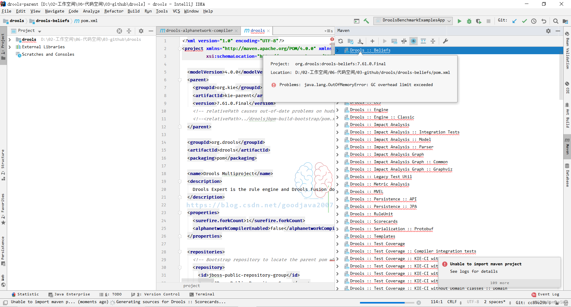
Task: Open Maven settings wrench icon
Action: click(445, 41)
